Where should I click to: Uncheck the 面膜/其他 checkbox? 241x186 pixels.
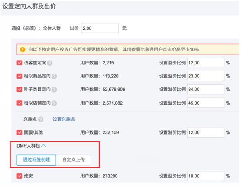pos(20,132)
